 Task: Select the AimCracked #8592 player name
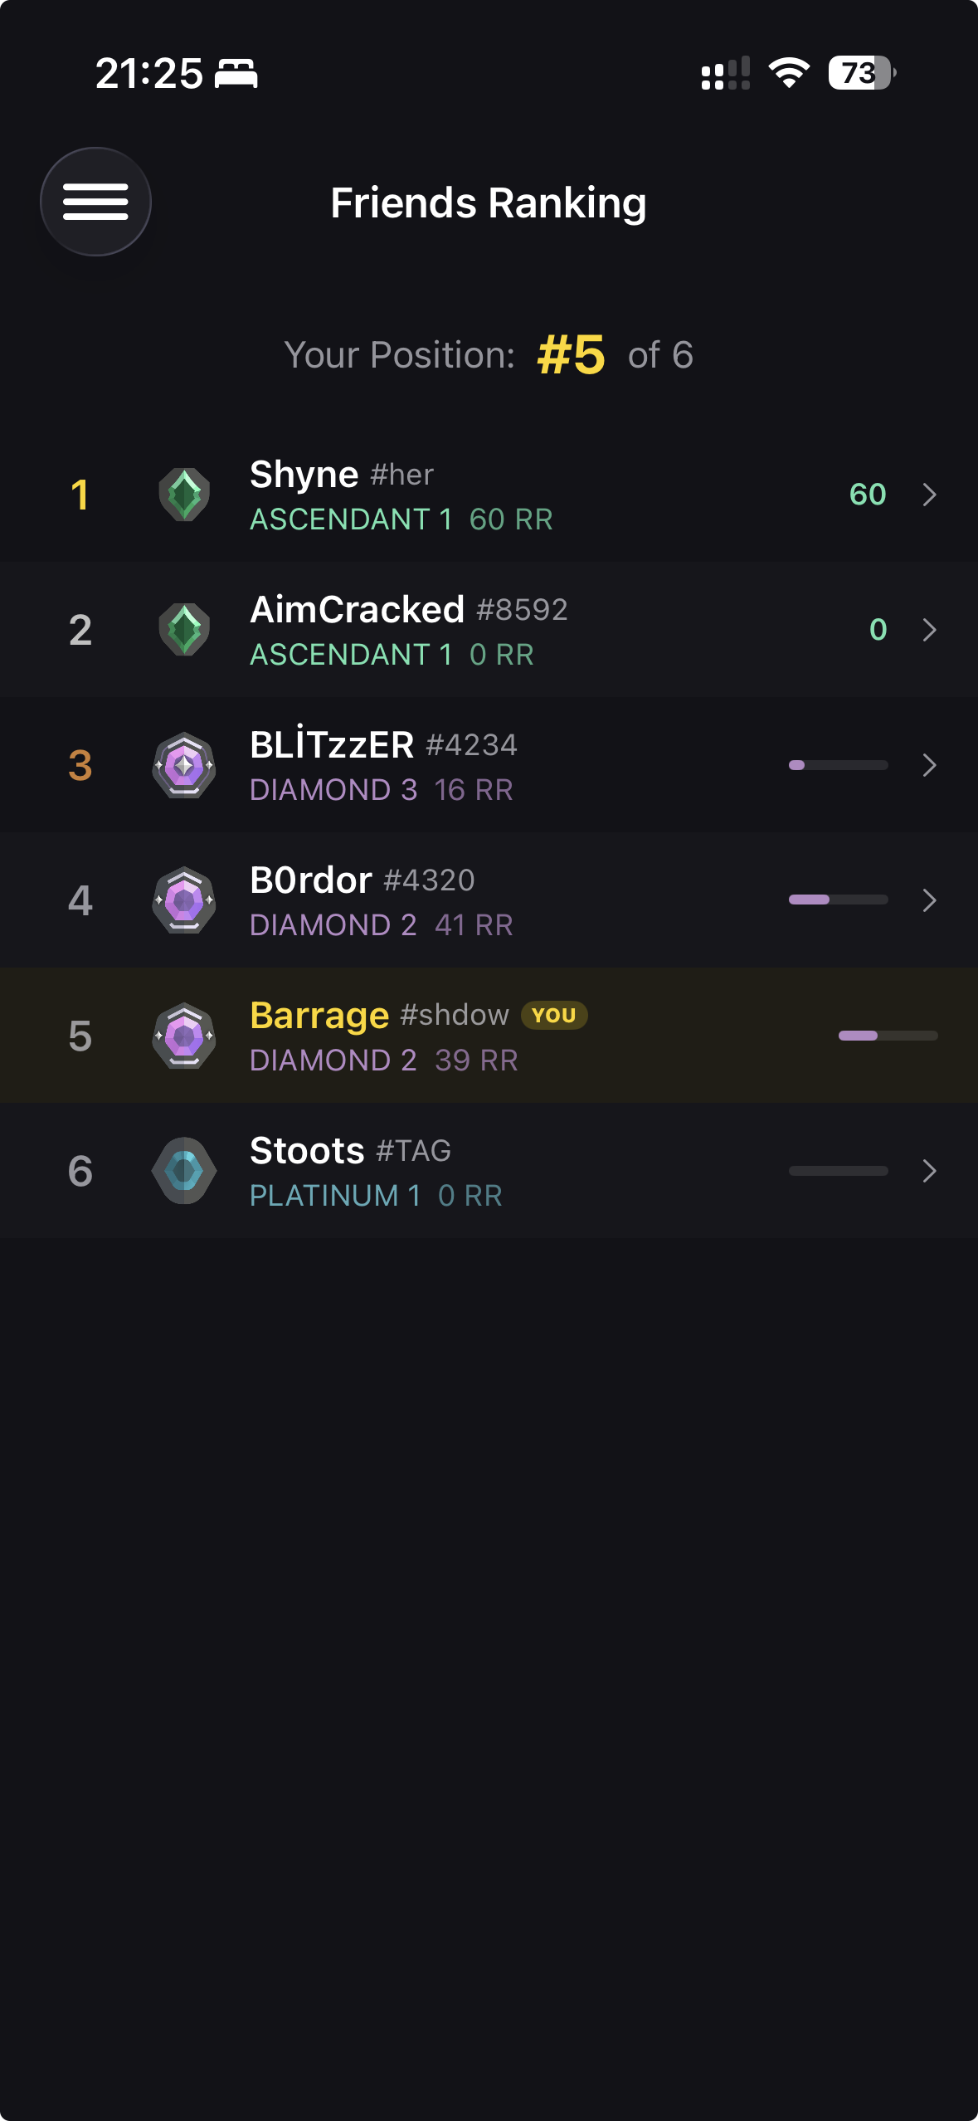(408, 610)
